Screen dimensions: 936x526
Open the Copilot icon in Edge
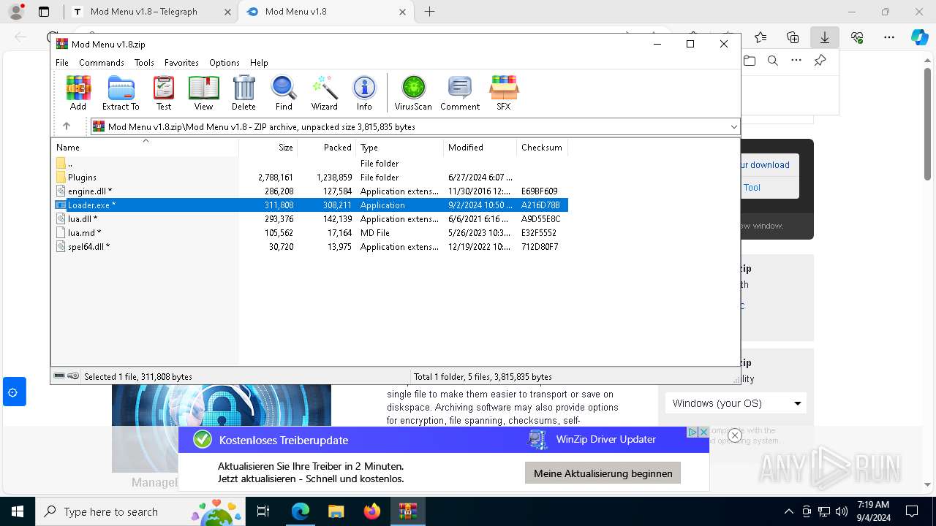[919, 37]
